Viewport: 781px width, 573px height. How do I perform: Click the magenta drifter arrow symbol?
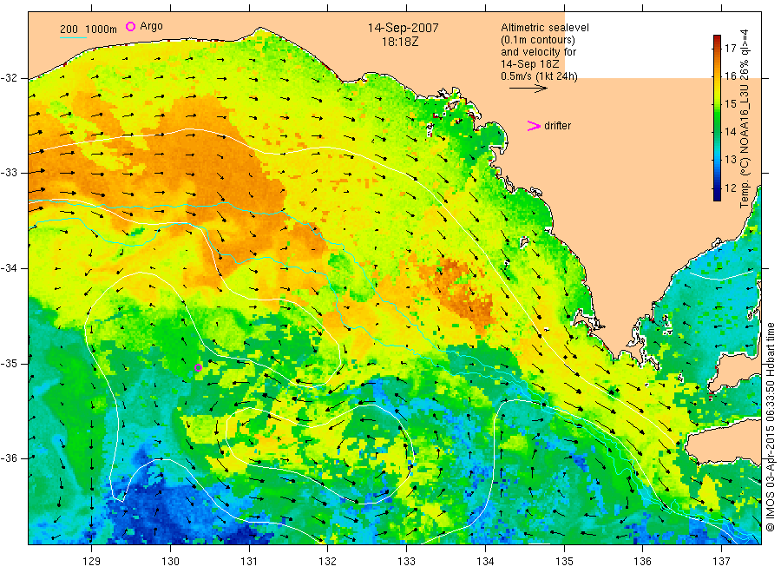click(x=534, y=126)
